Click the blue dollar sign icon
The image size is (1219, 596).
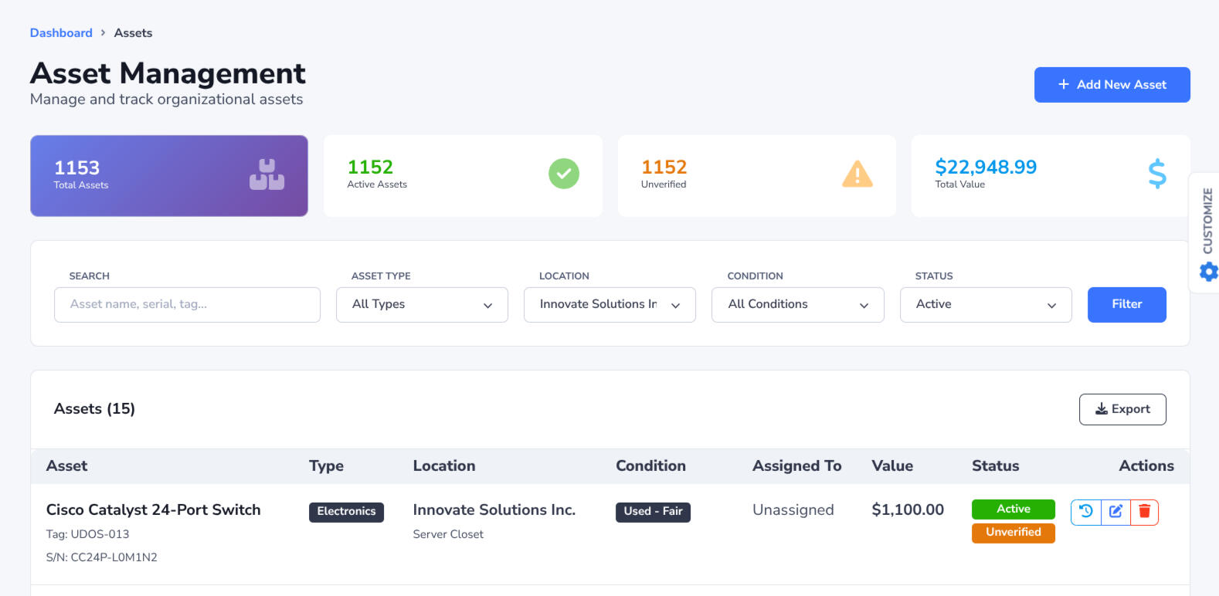pos(1156,174)
